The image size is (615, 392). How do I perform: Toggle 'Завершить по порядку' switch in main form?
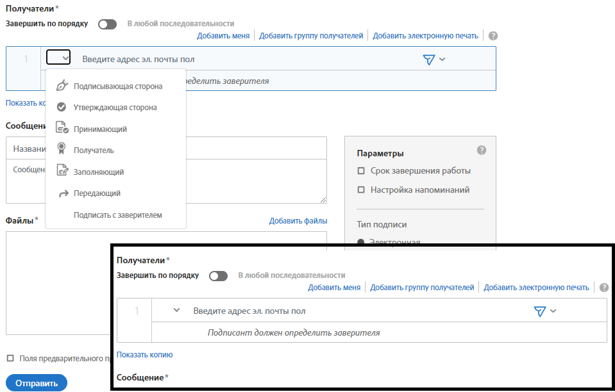[x=108, y=24]
